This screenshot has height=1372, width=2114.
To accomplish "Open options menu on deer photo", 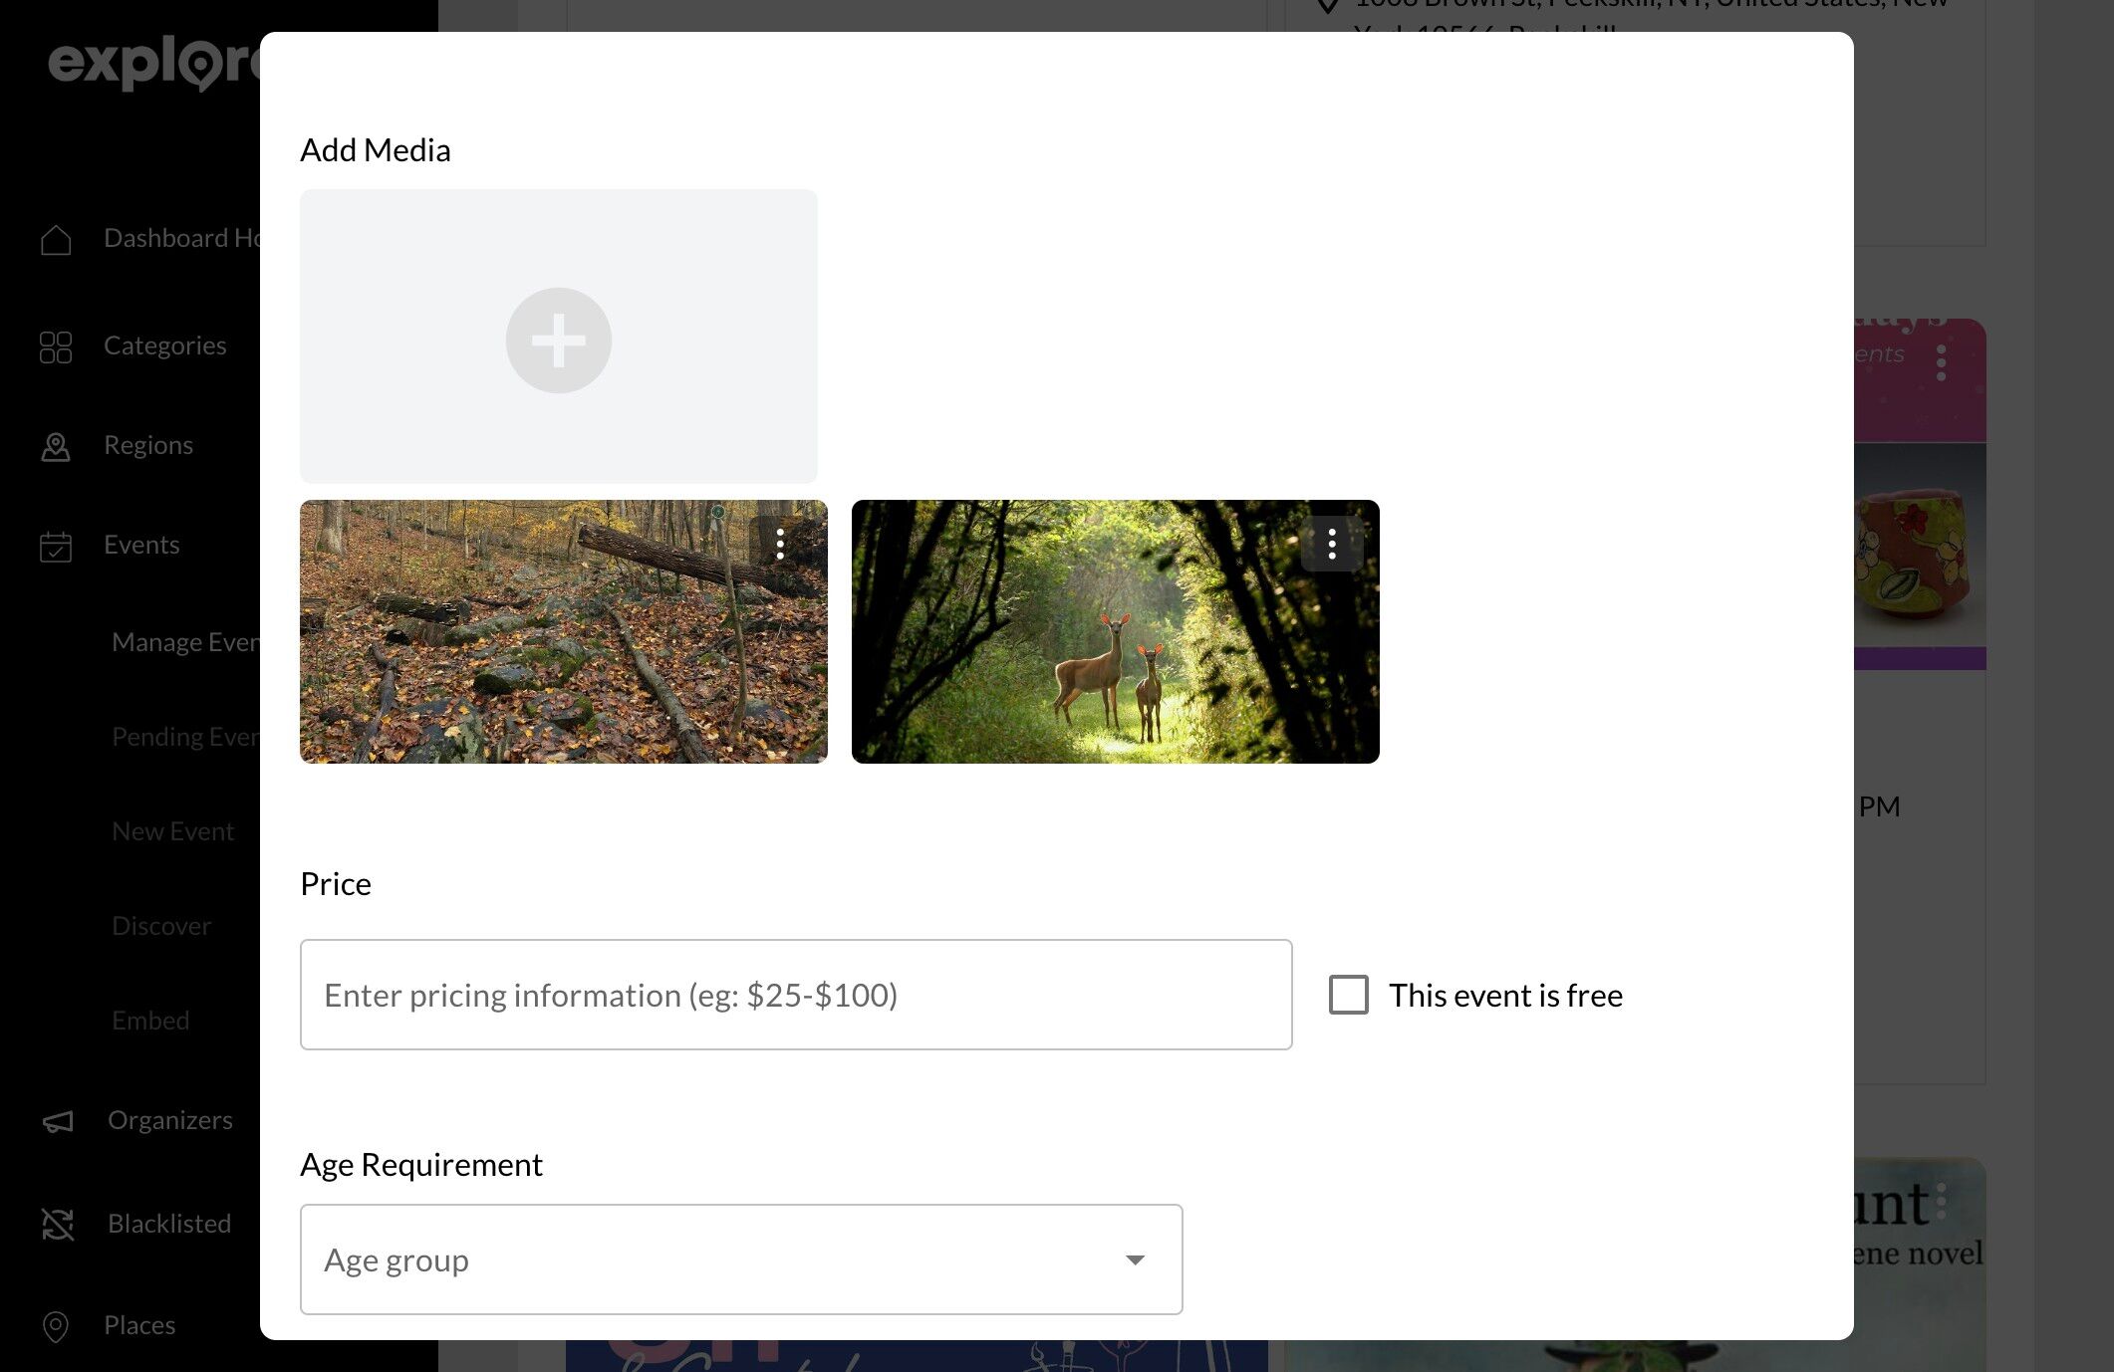I will pos(1331,544).
